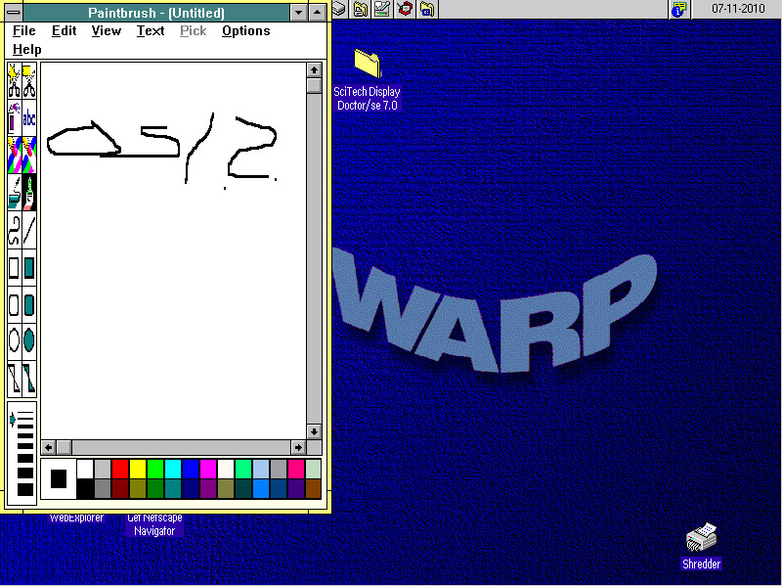Select the straight Line tool
Viewport: 782px width, 586px height.
pyautogui.click(x=29, y=230)
